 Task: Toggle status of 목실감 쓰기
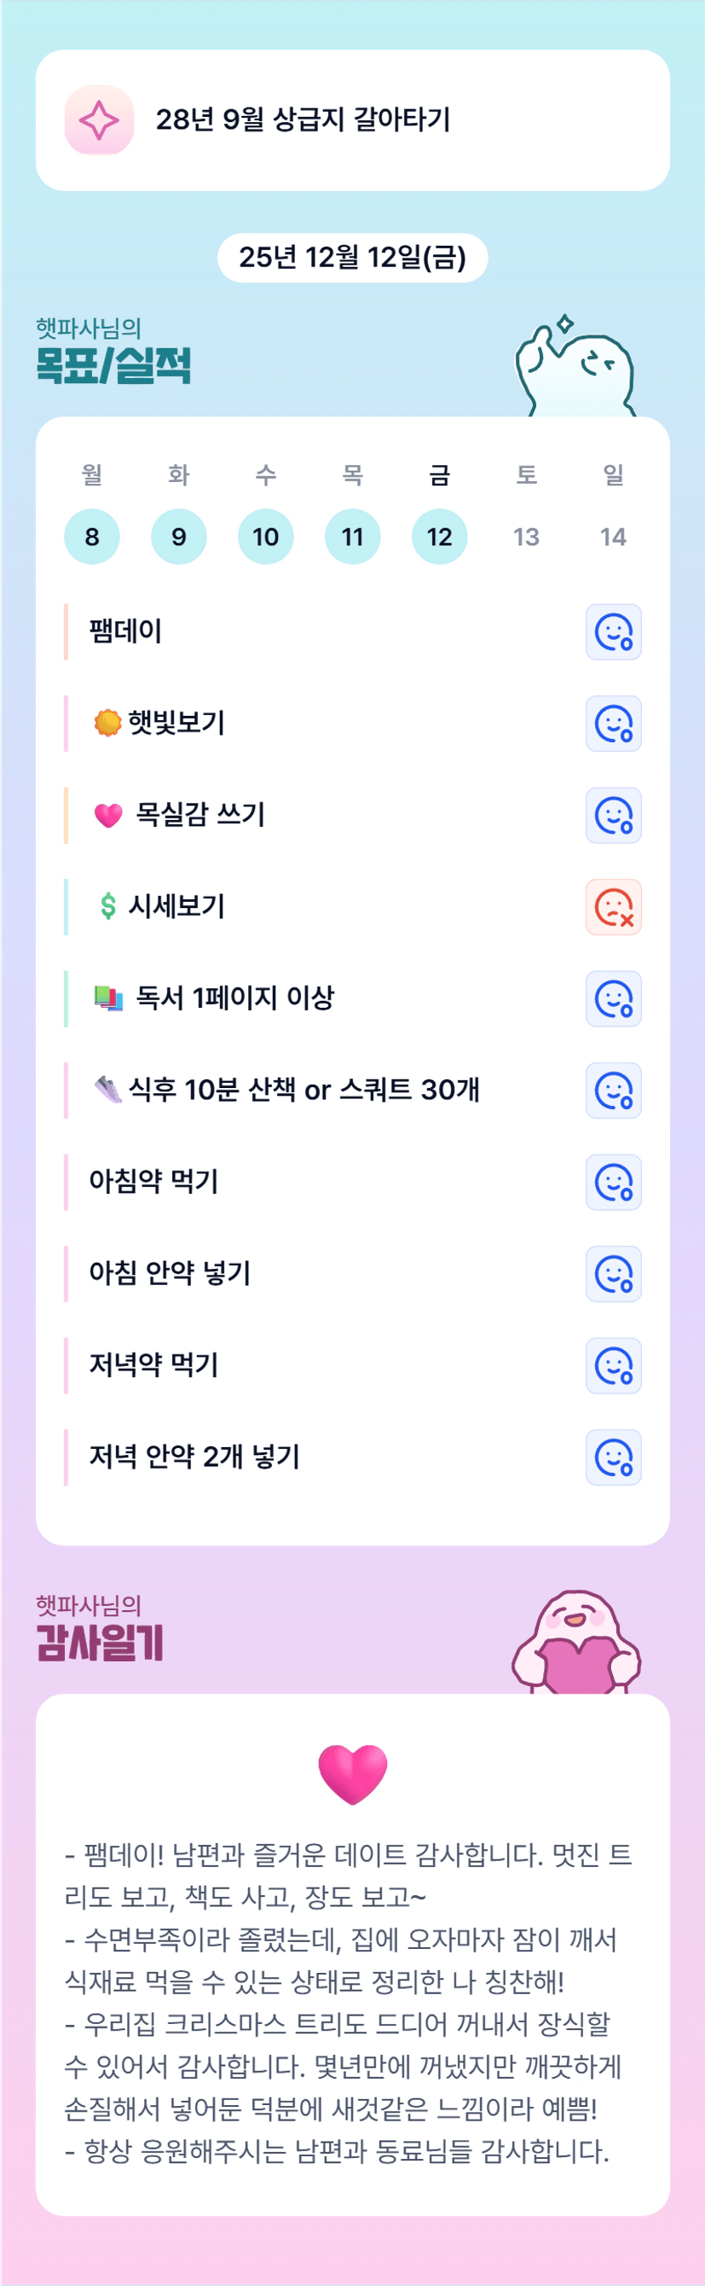[613, 815]
